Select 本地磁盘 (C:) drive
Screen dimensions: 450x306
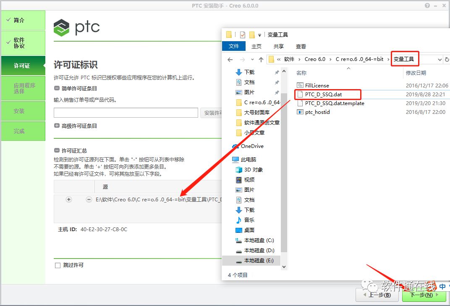coord(255,240)
